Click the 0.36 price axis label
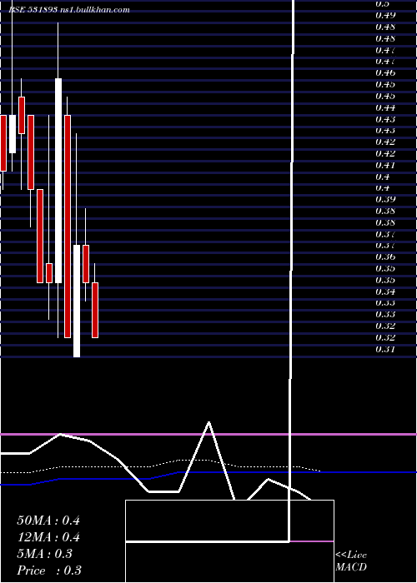Screen dimensions: 417x583 click(x=385, y=257)
